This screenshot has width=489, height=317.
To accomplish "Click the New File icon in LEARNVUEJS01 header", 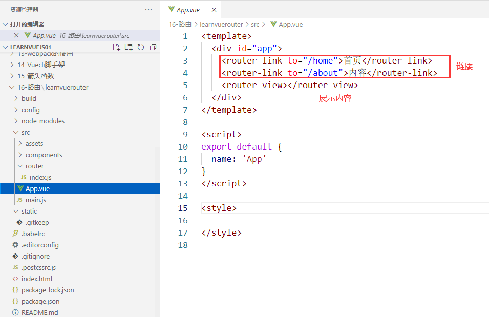I will coord(116,47).
